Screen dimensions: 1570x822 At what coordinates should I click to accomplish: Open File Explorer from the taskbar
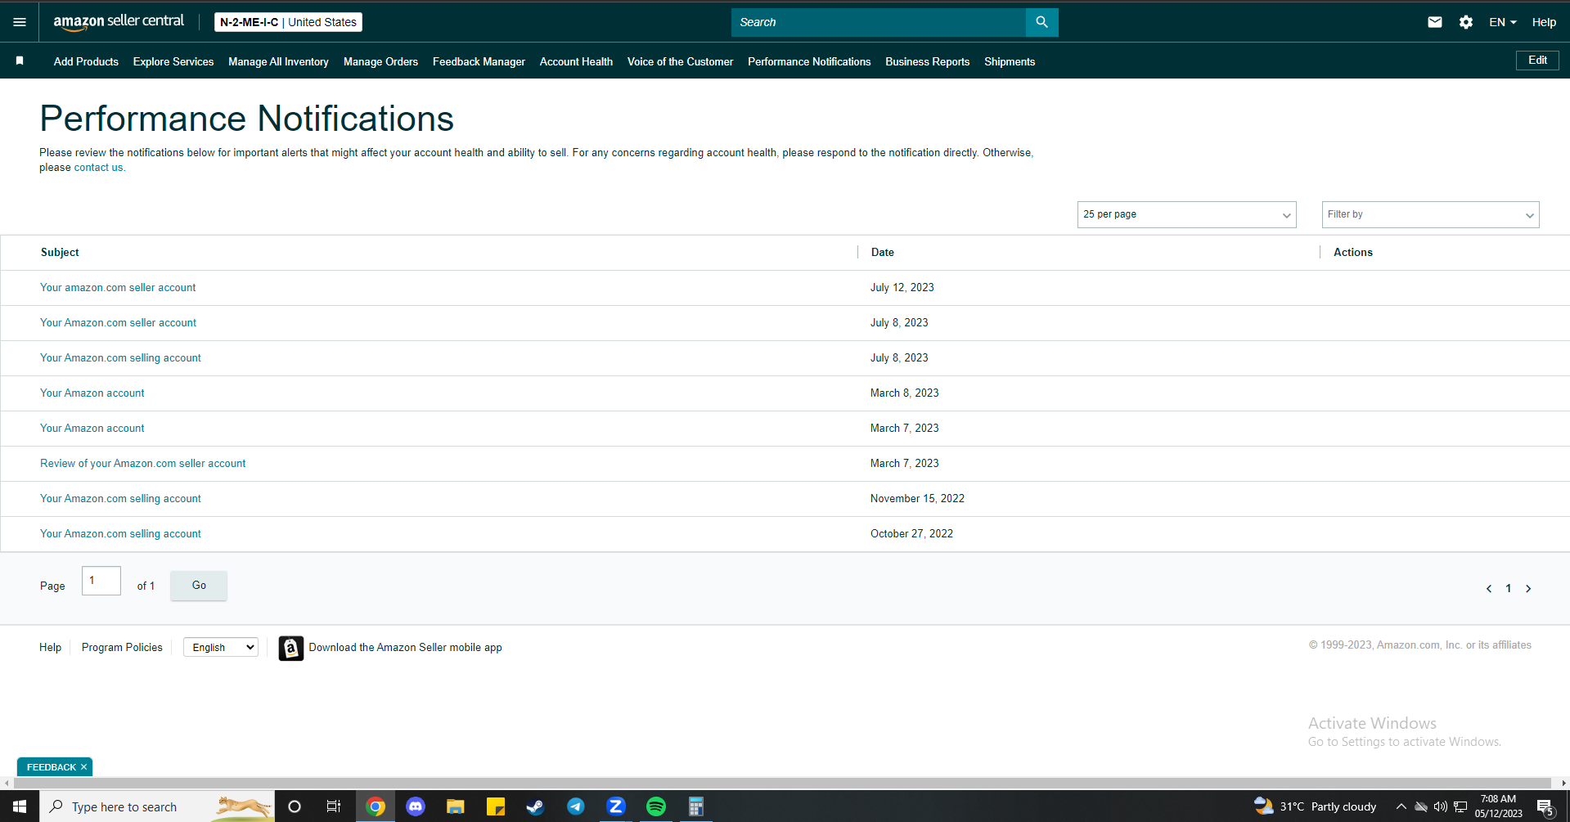(456, 806)
